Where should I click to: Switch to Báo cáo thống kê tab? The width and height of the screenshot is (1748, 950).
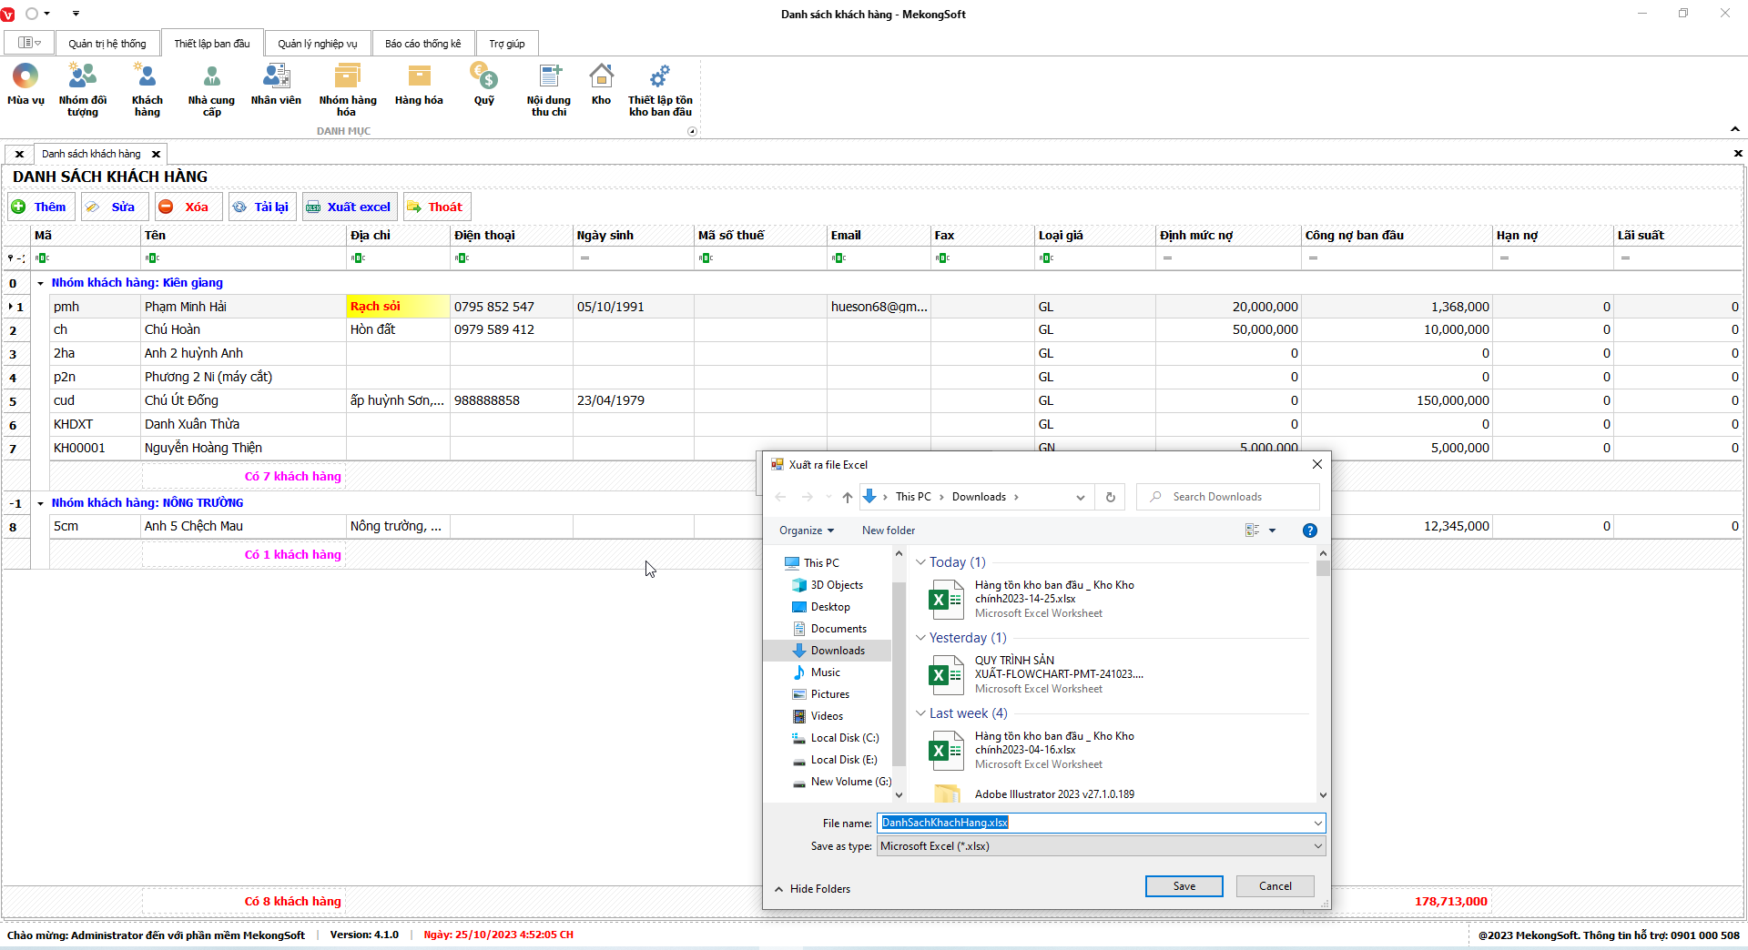click(x=422, y=44)
